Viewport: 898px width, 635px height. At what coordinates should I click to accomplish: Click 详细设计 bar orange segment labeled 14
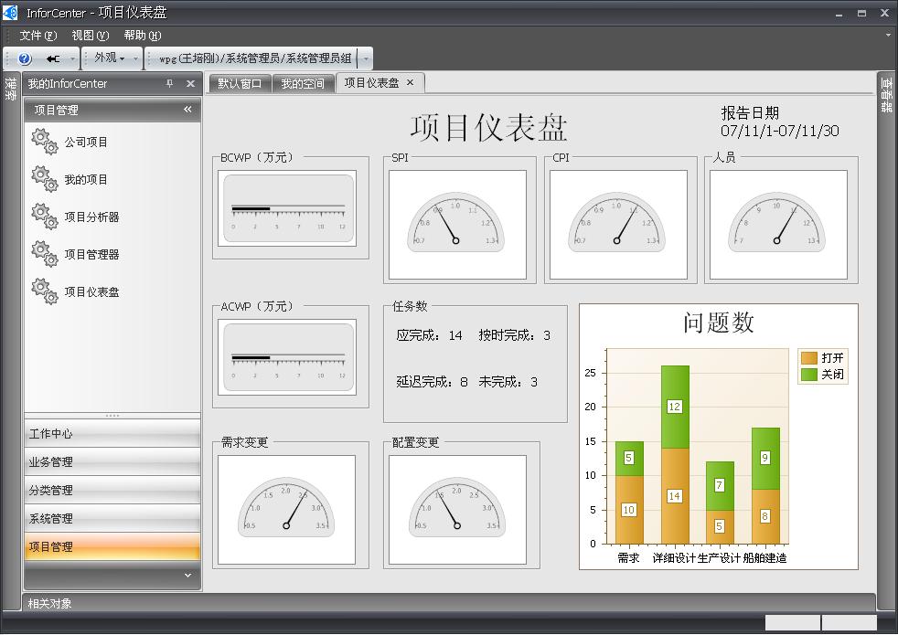point(675,496)
